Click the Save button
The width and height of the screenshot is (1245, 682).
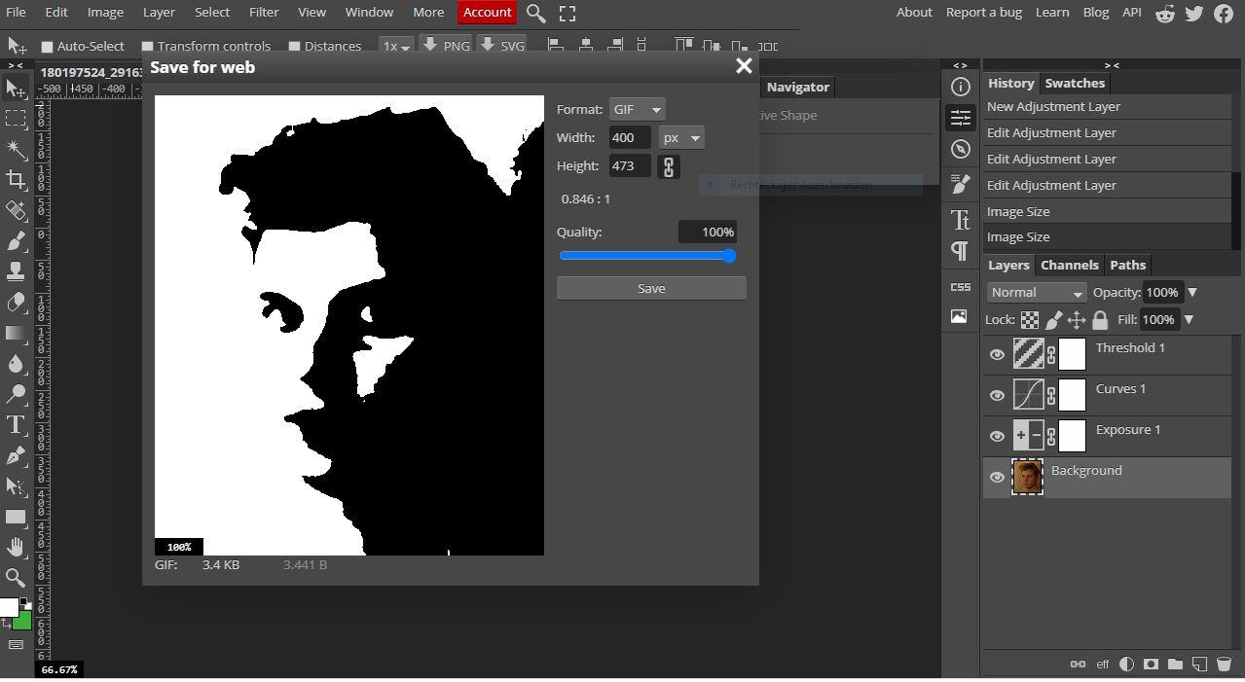[x=651, y=288]
